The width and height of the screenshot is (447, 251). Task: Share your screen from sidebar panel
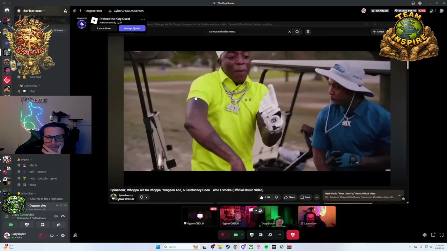27,225
